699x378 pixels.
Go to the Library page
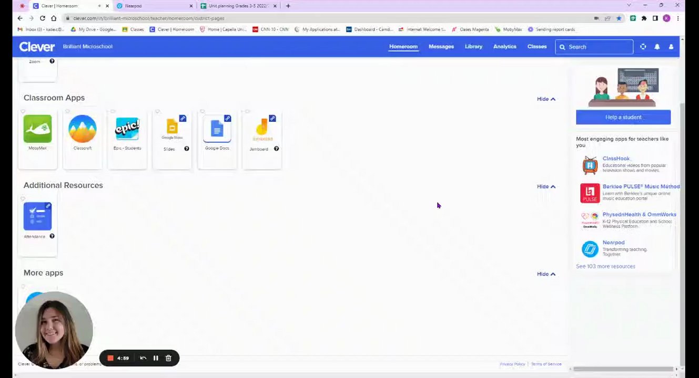point(473,47)
